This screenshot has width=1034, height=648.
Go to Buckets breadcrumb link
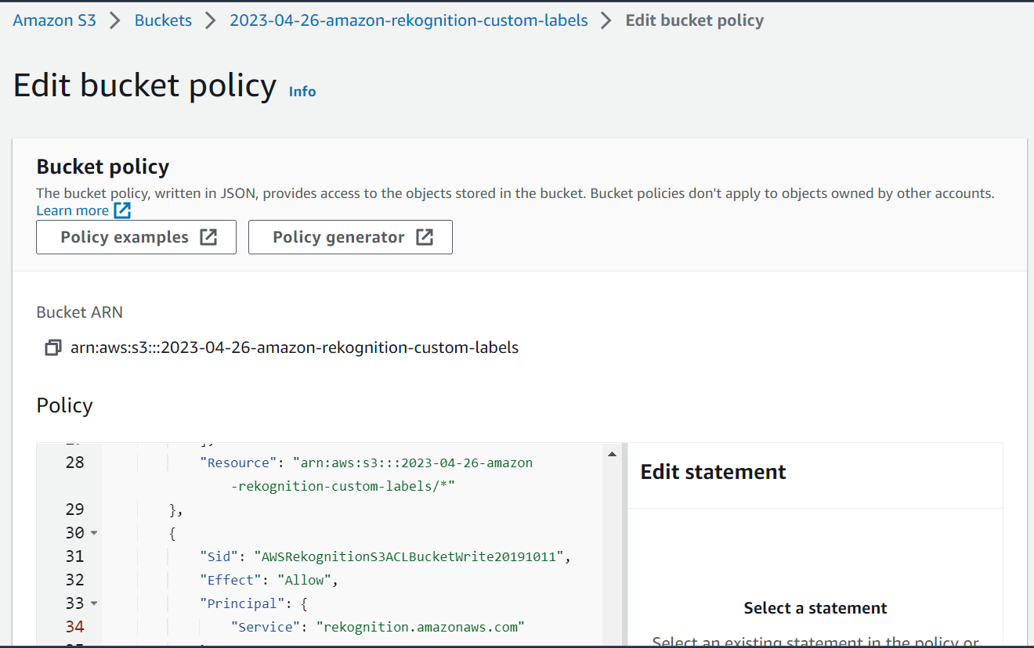pyautogui.click(x=163, y=20)
